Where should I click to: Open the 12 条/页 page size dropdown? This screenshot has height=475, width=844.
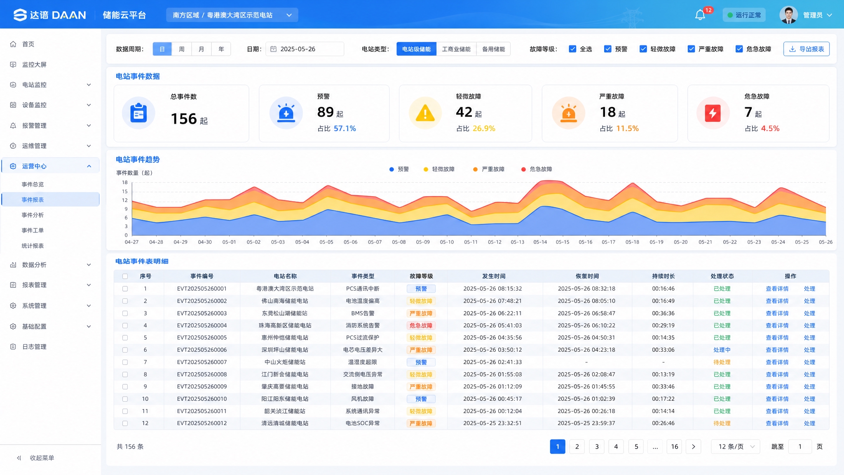[736, 447]
